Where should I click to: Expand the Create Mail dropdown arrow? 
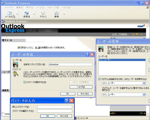point(17,14)
